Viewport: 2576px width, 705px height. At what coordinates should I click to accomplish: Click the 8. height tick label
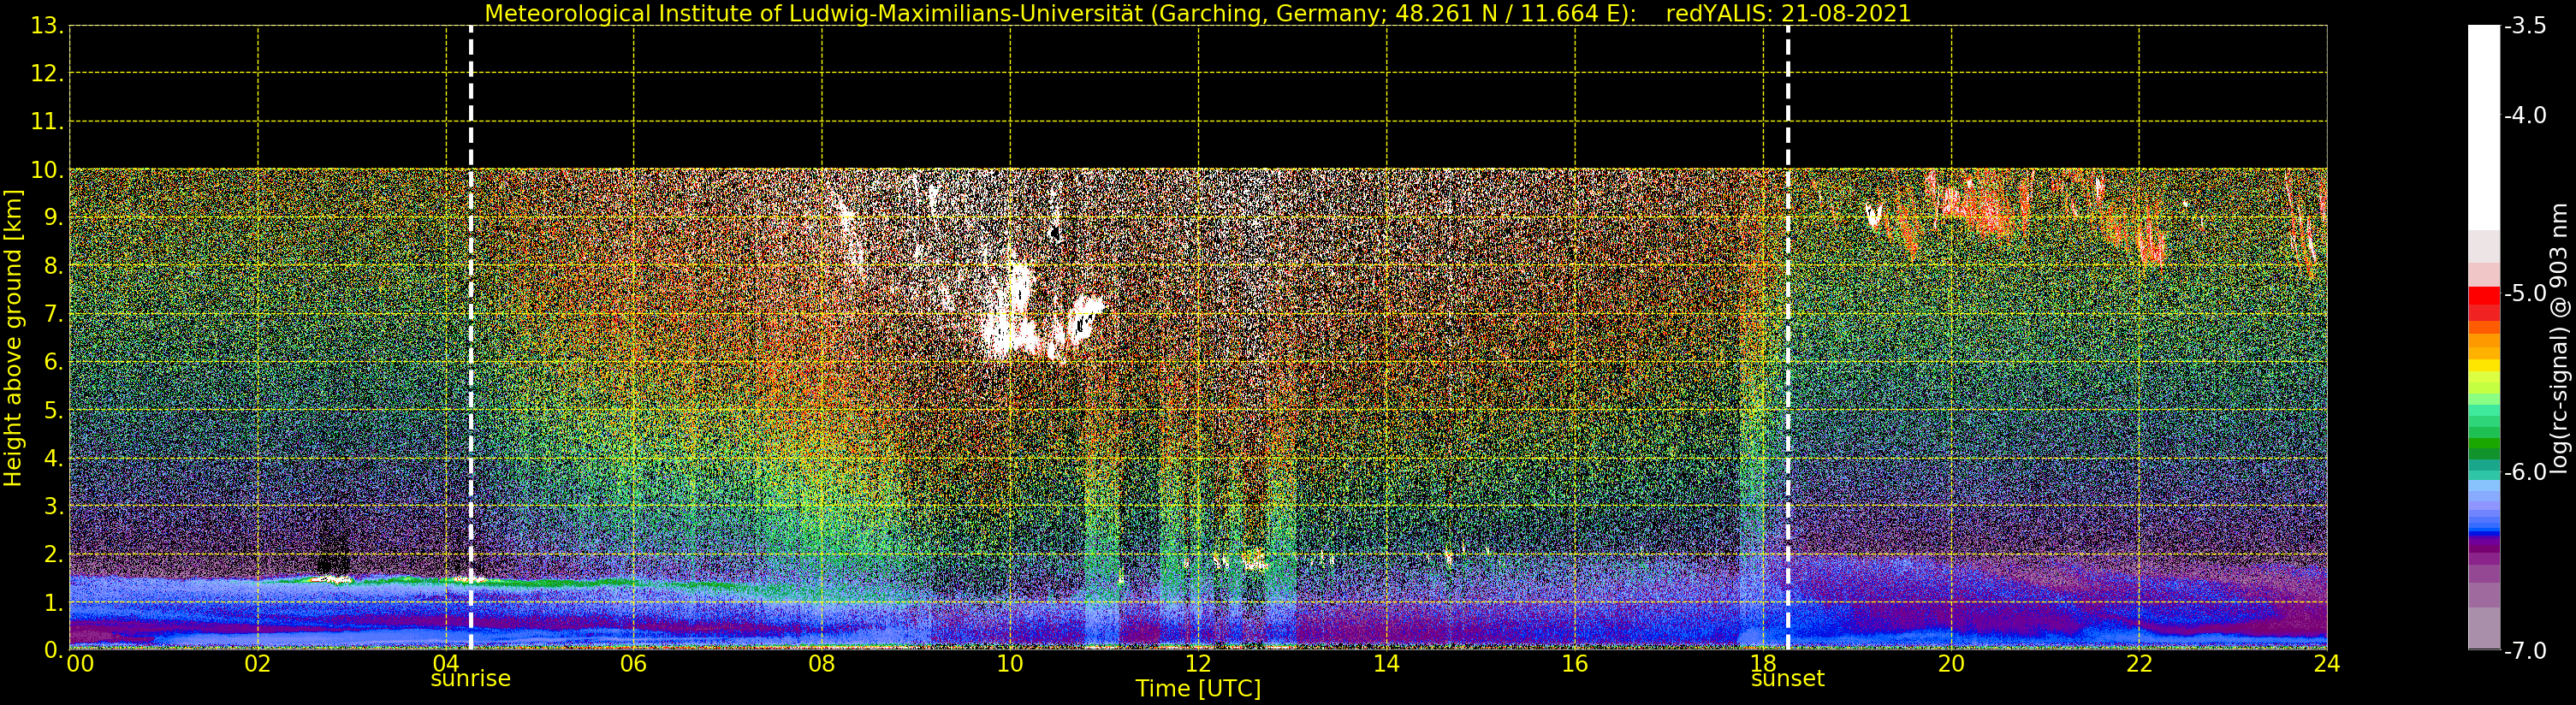[53, 266]
